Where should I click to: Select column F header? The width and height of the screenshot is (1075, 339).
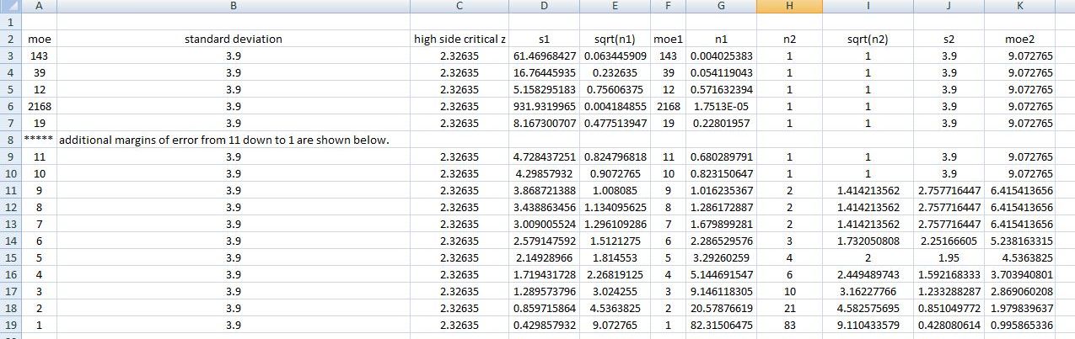pos(668,6)
